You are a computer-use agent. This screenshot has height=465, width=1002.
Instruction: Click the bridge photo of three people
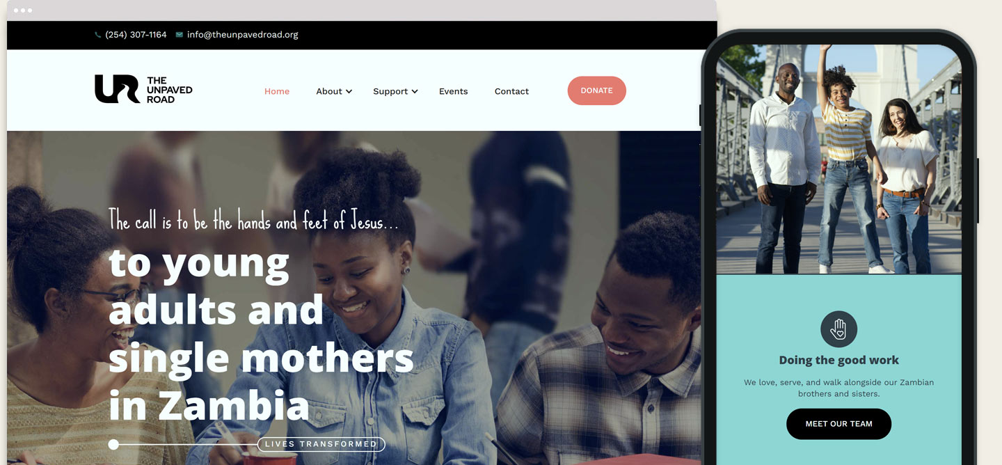pyautogui.click(x=838, y=159)
